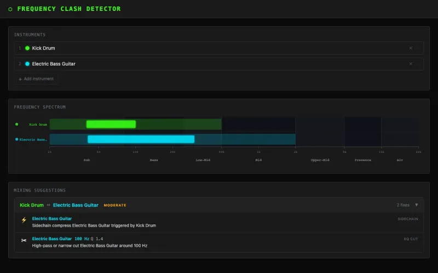Click the INSTRUMENTS section heading
The image size is (438, 273).
[x=30, y=35]
